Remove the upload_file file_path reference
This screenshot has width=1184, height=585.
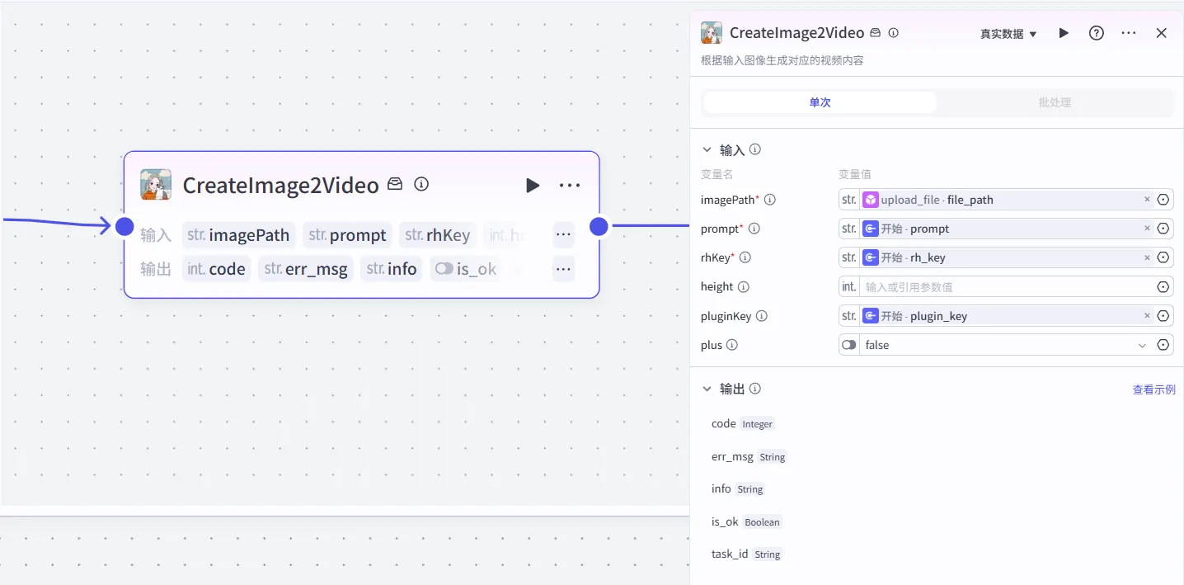pyautogui.click(x=1147, y=200)
